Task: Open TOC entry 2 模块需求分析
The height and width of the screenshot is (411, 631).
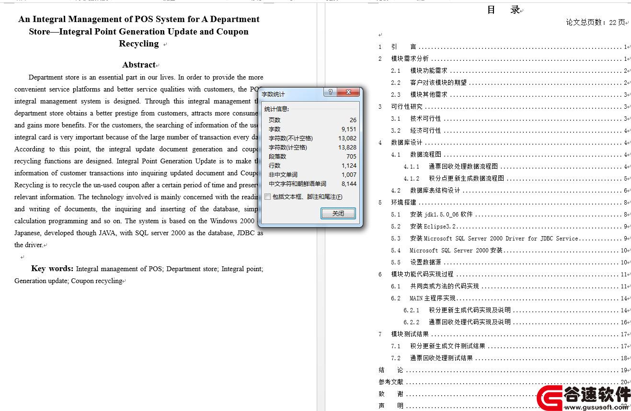Action: click(x=502, y=59)
